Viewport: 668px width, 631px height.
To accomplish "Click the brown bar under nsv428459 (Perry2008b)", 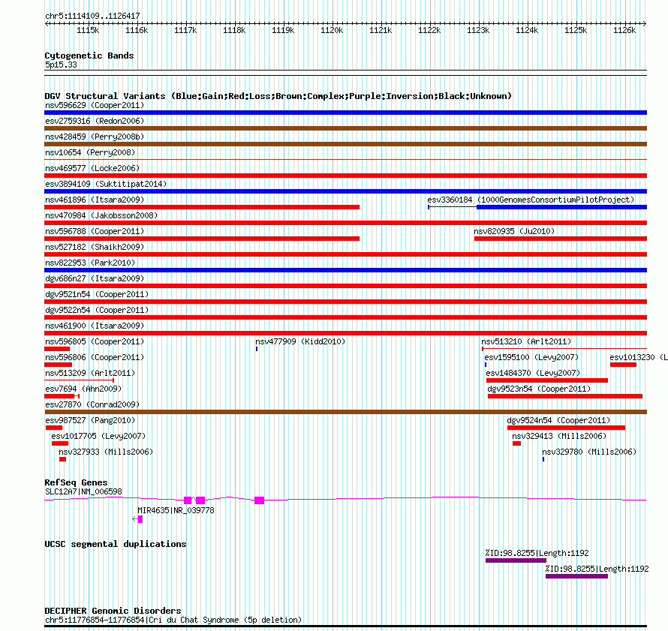I will (x=345, y=144).
